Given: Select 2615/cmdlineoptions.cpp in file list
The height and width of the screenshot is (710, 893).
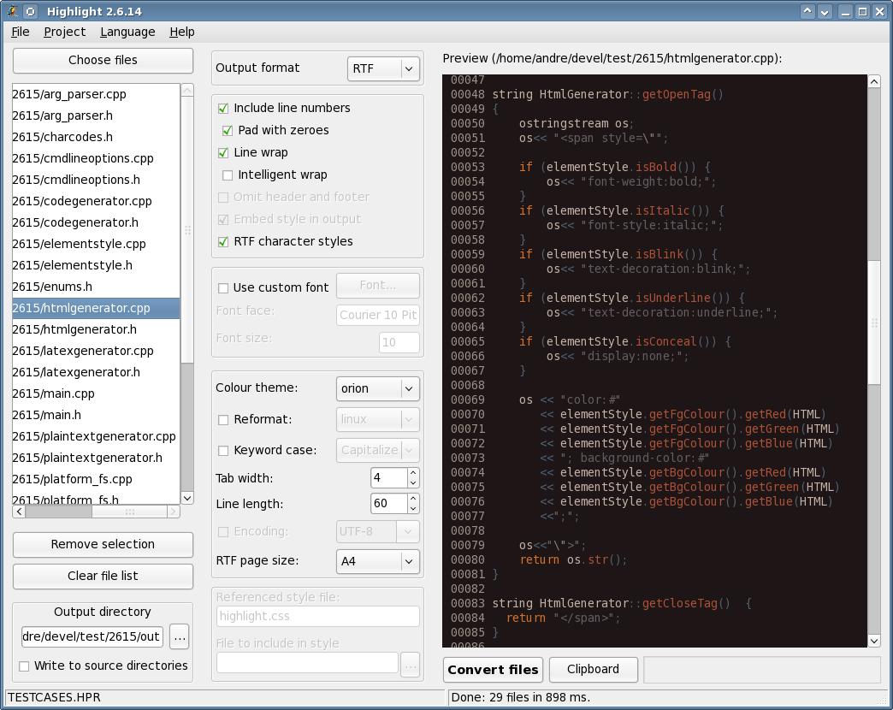Looking at the screenshot, I should (x=96, y=158).
